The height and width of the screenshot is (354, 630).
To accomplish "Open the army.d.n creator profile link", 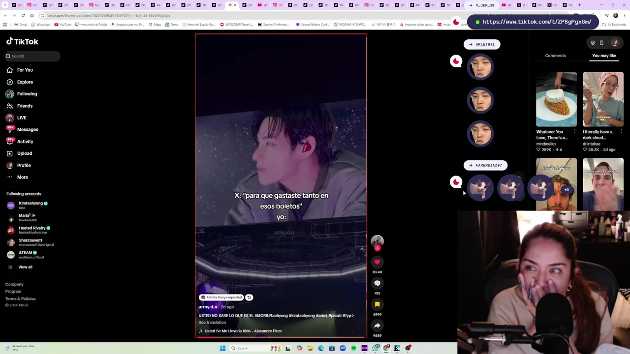I will click(x=208, y=307).
